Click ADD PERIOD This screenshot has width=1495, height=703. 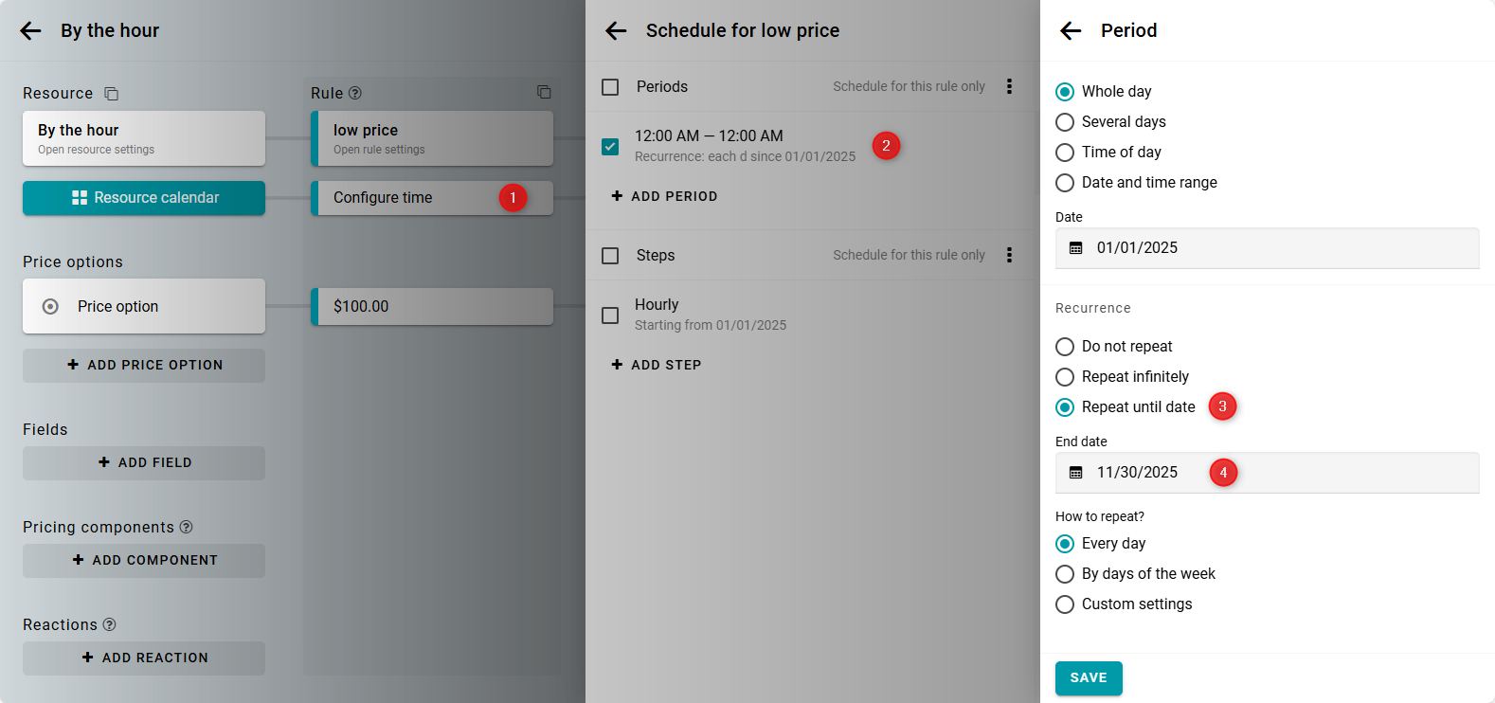665,196
